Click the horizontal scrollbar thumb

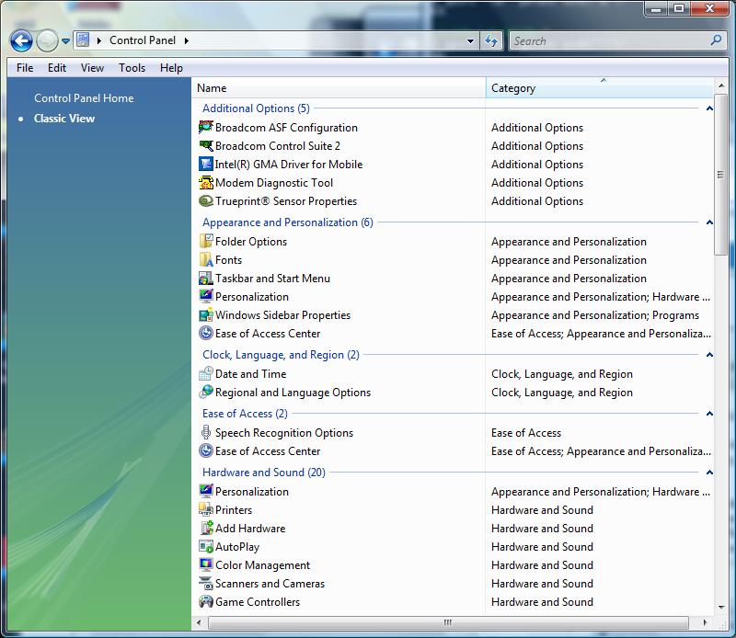pyautogui.click(x=448, y=622)
